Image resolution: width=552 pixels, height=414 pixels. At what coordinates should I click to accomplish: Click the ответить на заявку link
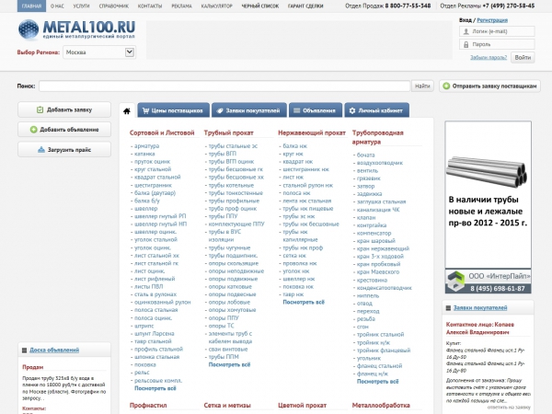(x=509, y=408)
